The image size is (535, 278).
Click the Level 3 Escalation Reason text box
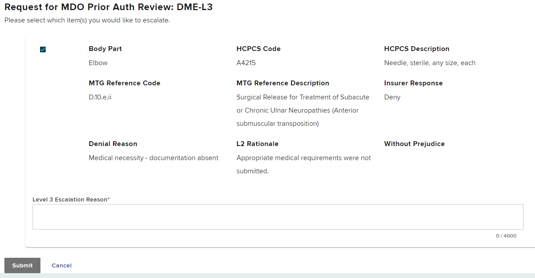coord(277,216)
